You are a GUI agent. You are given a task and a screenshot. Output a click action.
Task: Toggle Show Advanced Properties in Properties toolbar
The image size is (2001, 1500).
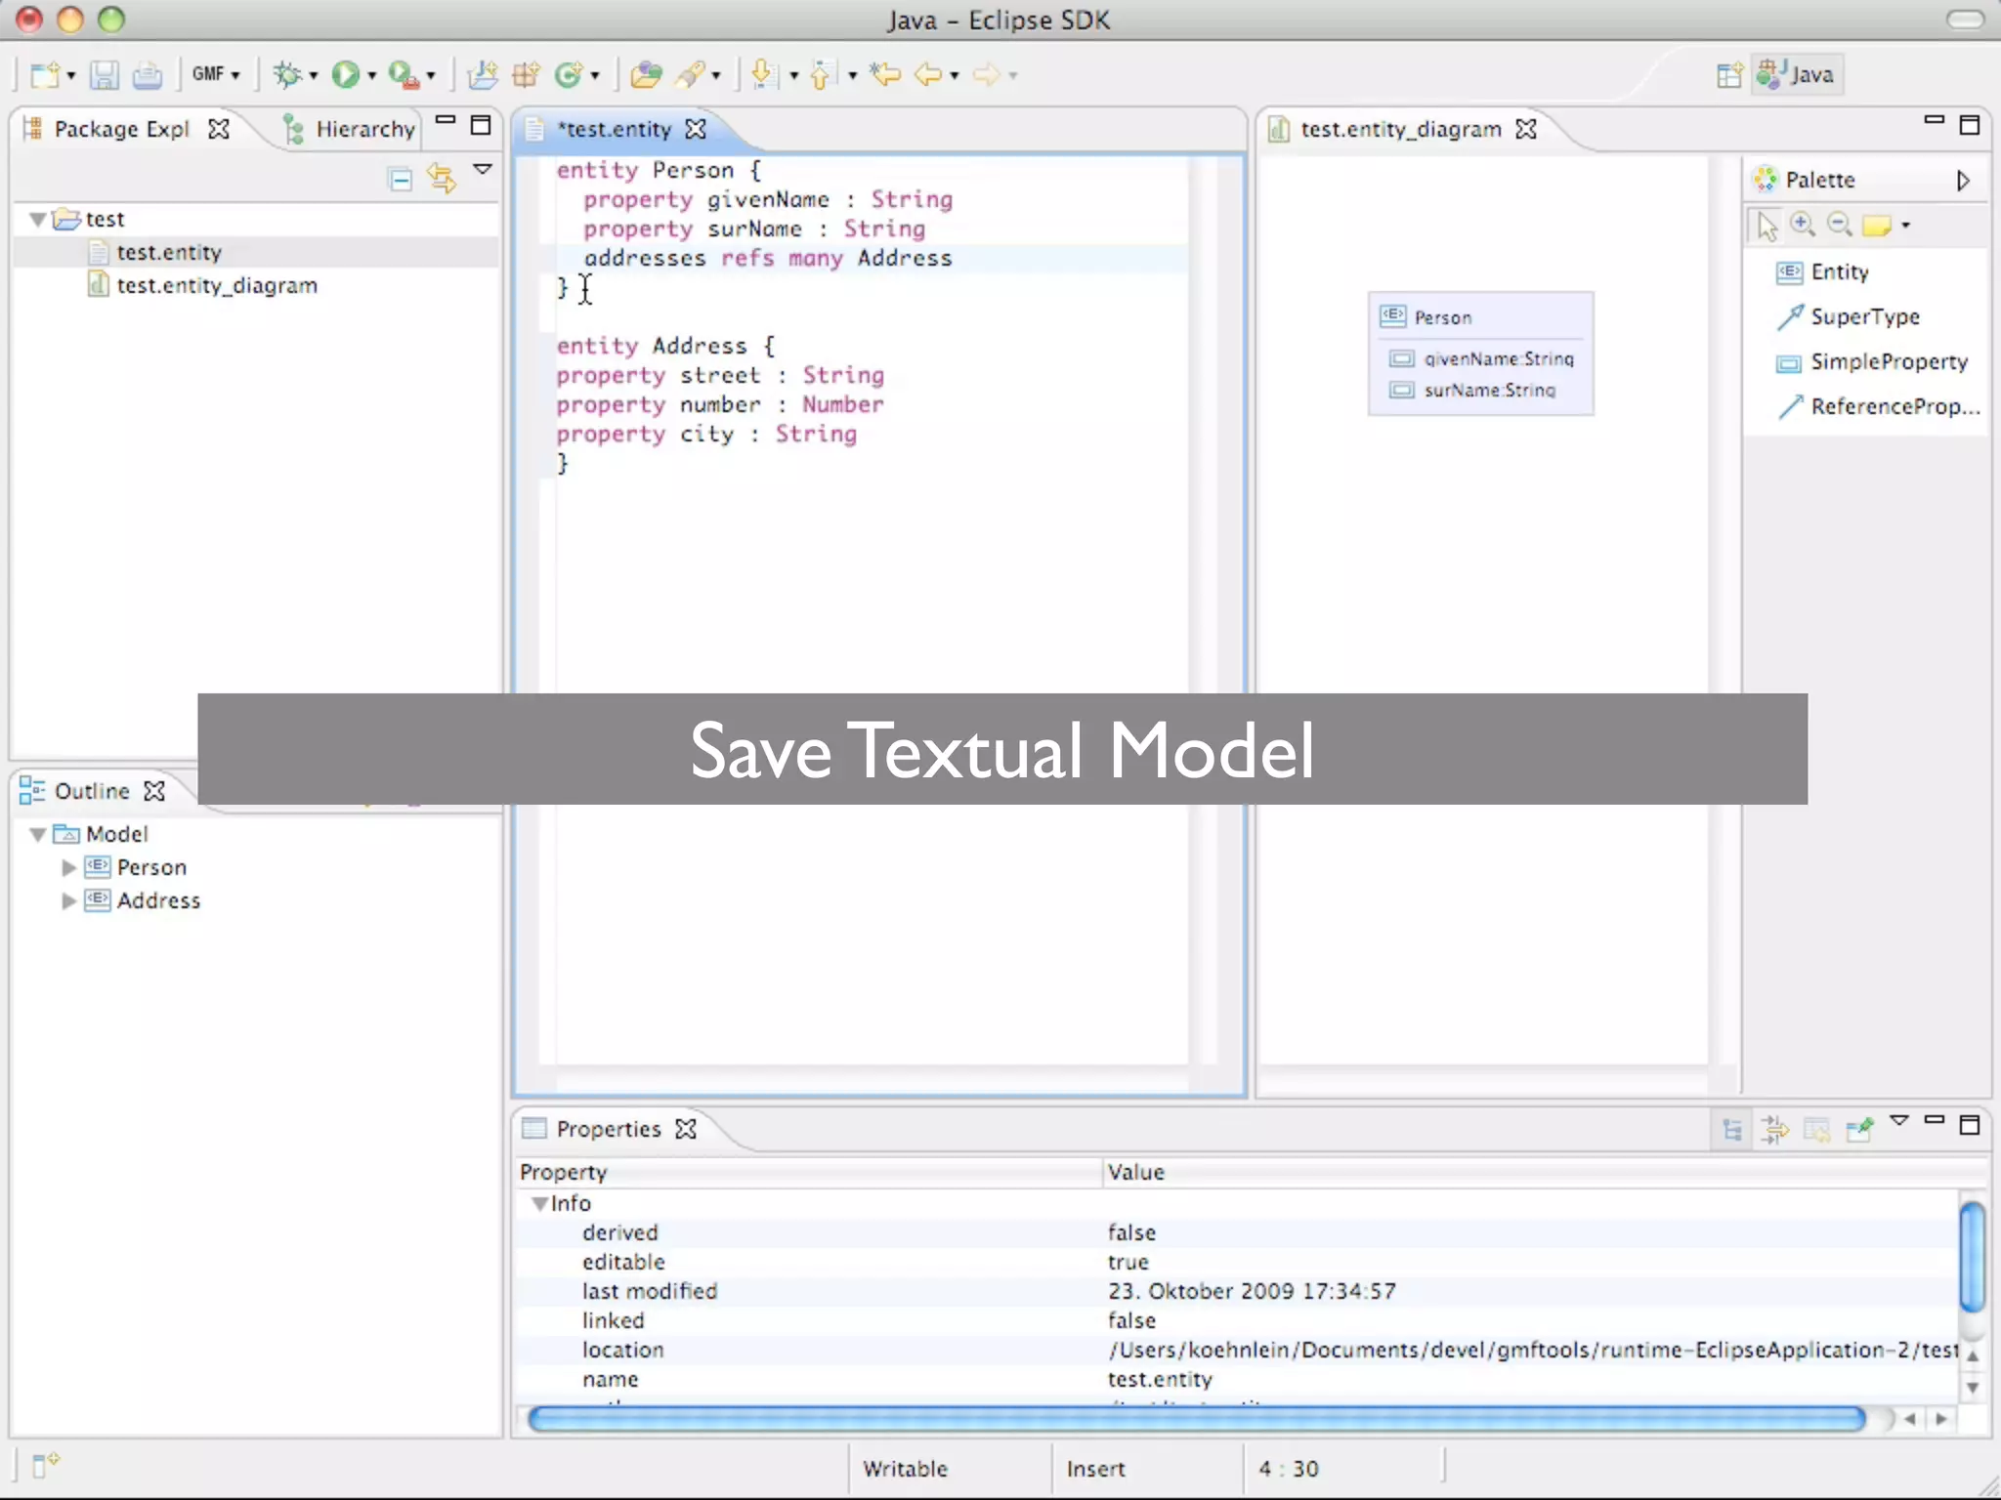click(1774, 1130)
